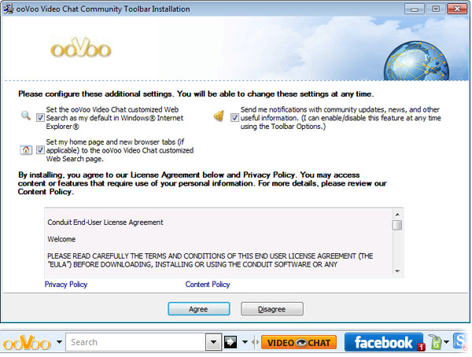Minimize the installation window
Image resolution: width=472 pixels, height=357 pixels.
click(415, 9)
